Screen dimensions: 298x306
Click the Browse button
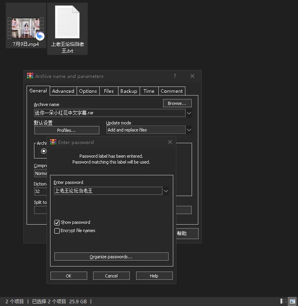point(177,103)
